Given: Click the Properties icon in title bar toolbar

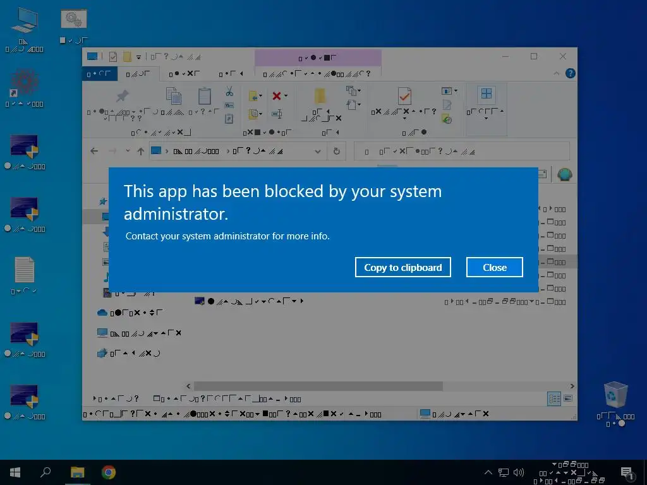Looking at the screenshot, I should pyautogui.click(x=112, y=56).
